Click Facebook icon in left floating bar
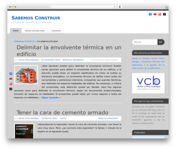The height and width of the screenshot is (149, 176). (x=11, y=74)
